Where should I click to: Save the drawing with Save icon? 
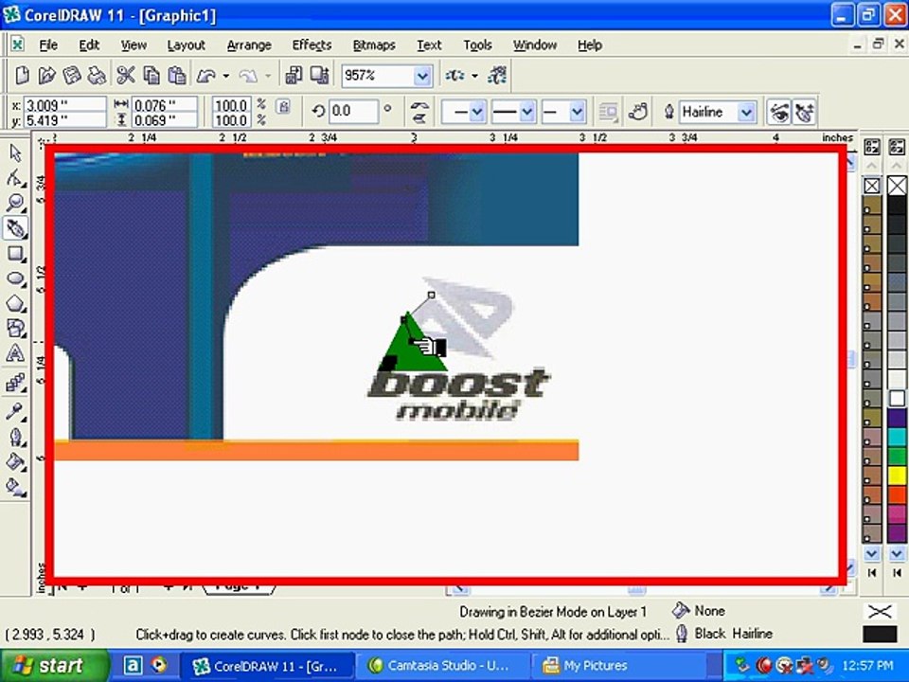click(71, 75)
